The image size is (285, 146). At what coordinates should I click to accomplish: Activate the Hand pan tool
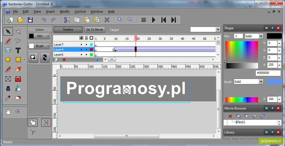tap(8, 111)
